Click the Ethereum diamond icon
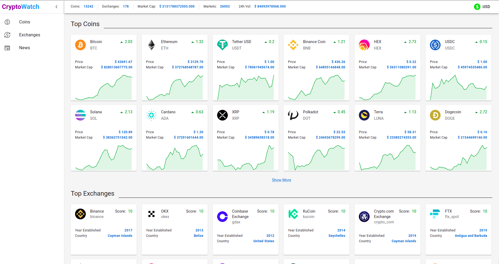Viewport: 499px width, 264px height. point(151,45)
